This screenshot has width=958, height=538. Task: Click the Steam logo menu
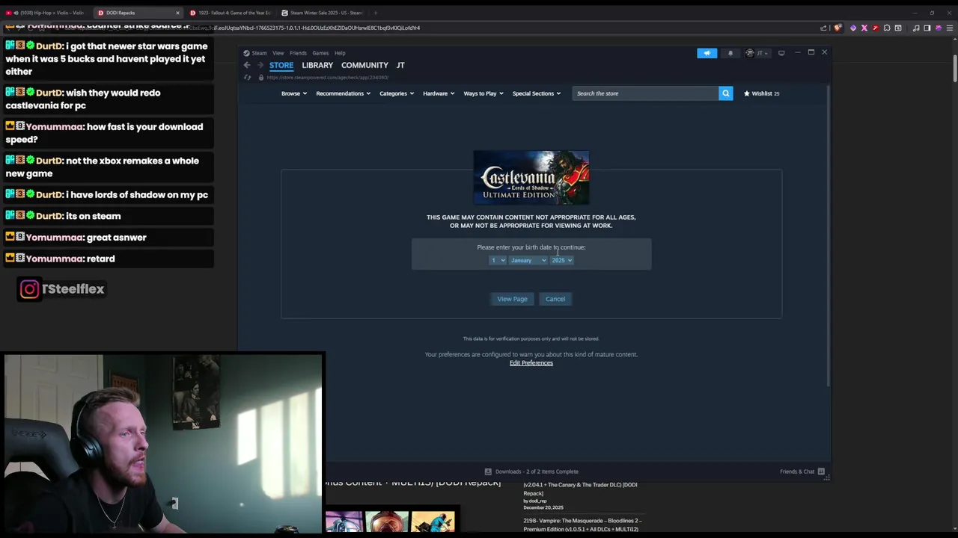click(254, 53)
